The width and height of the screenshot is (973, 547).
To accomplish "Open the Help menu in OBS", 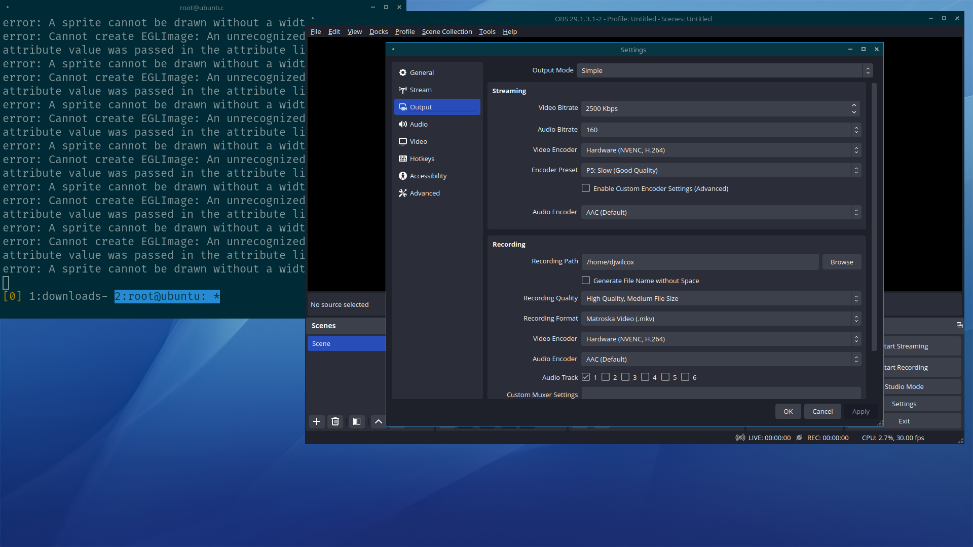I will click(510, 31).
